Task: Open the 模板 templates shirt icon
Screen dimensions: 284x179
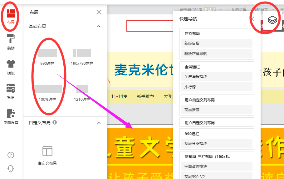Action: coord(11,67)
